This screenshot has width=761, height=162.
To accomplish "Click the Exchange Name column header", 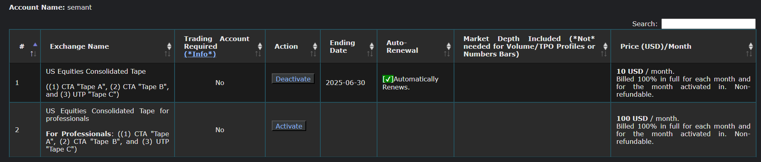I will click(79, 46).
